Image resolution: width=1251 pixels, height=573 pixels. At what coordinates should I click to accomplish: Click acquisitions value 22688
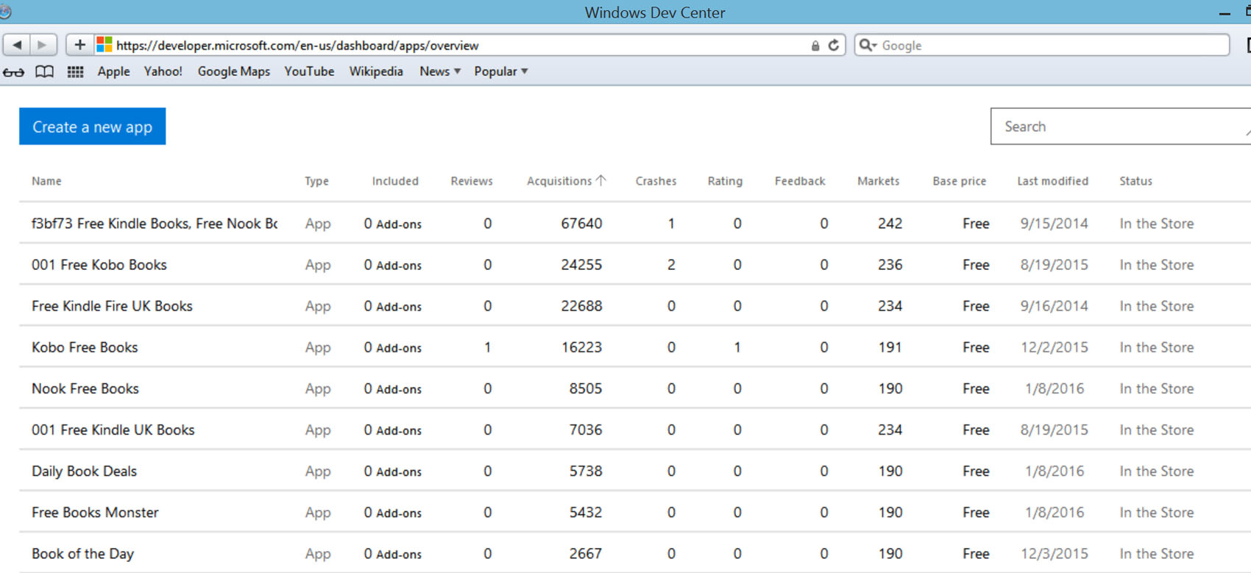click(581, 306)
